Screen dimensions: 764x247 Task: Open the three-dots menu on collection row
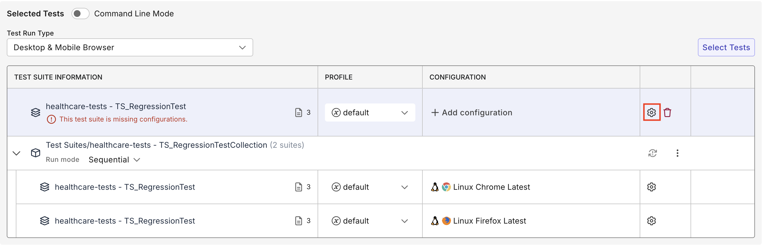(x=677, y=153)
